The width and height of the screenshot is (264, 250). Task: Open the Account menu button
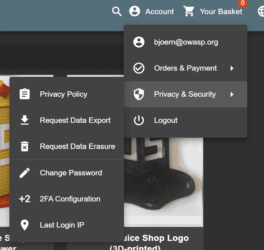tap(151, 12)
